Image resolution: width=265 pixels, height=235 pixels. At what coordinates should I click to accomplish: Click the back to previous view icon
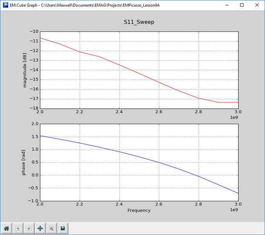tap(18, 229)
